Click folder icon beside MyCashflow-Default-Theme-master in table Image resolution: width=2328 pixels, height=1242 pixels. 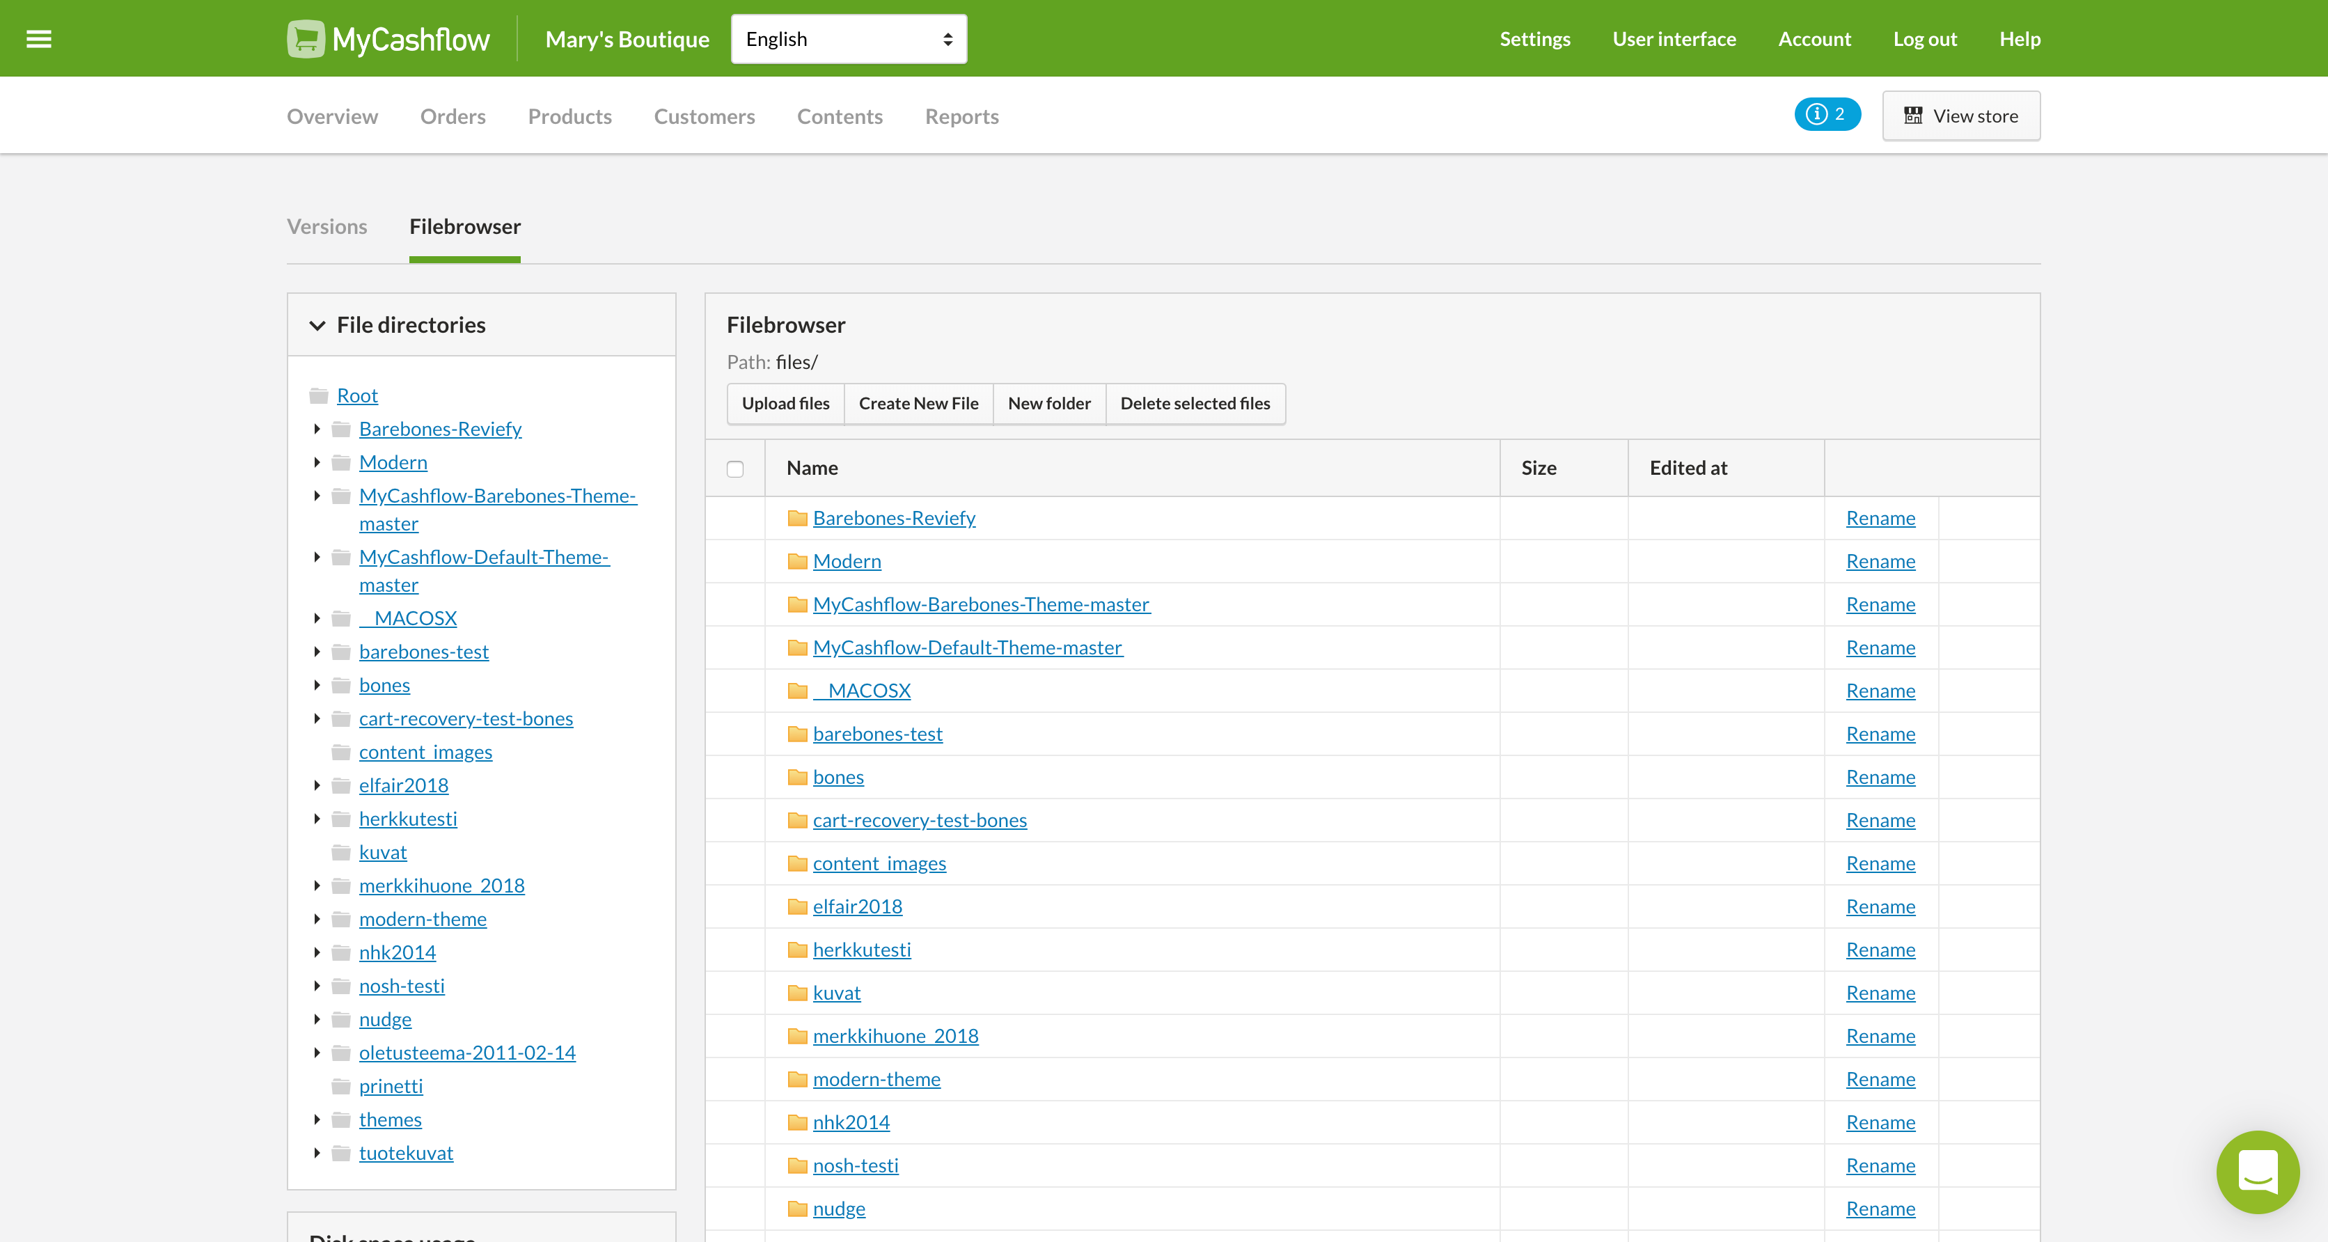(797, 648)
